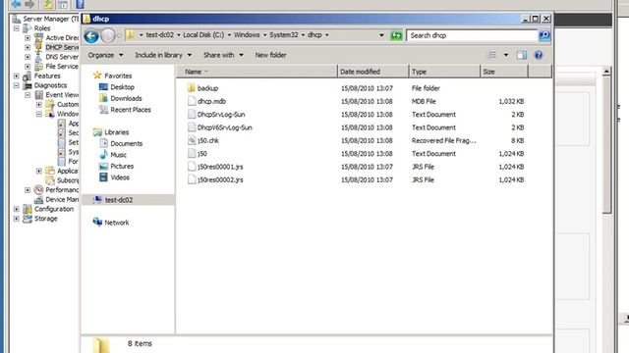Open the backup folder icon
Screen dimensions: 629x353
pyautogui.click(x=192, y=88)
